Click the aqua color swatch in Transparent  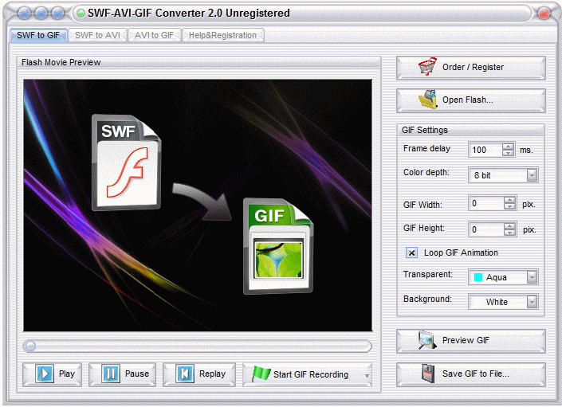478,277
